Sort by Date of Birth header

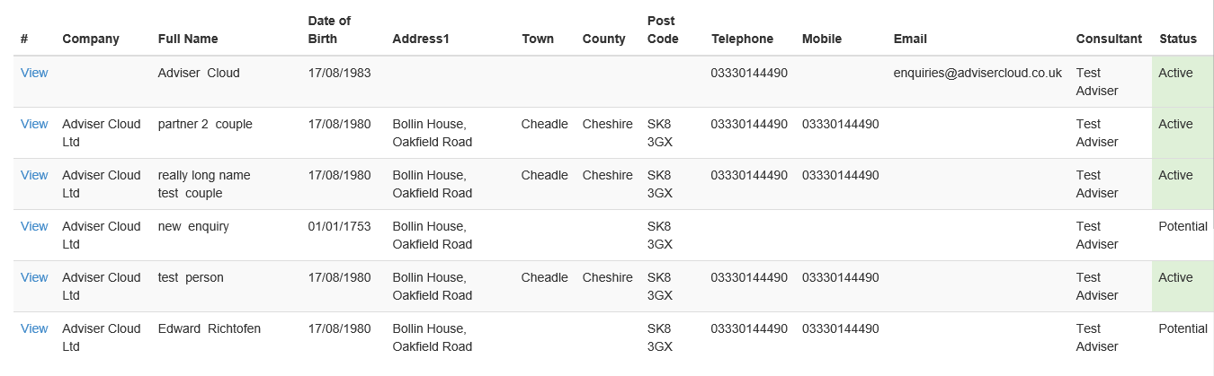click(328, 30)
